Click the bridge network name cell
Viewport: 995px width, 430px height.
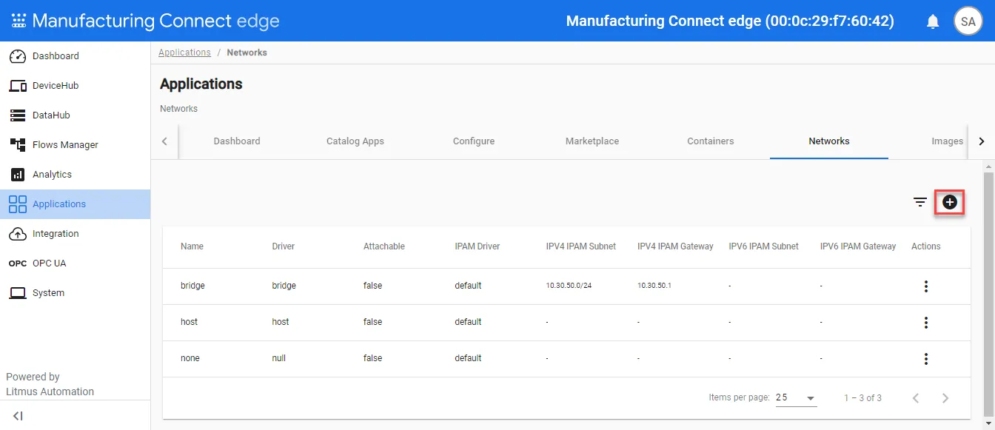[192, 286]
